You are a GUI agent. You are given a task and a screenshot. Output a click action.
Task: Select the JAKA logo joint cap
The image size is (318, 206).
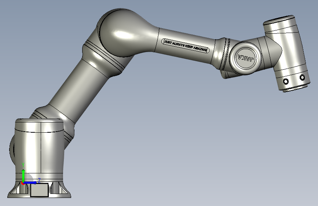point(245,58)
